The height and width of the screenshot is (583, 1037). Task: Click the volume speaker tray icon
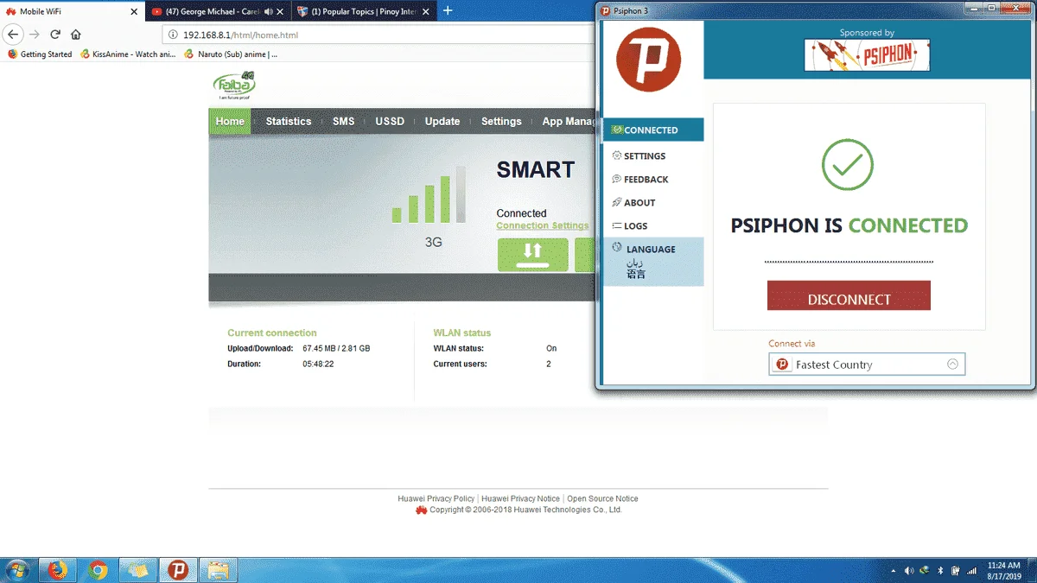909,571
